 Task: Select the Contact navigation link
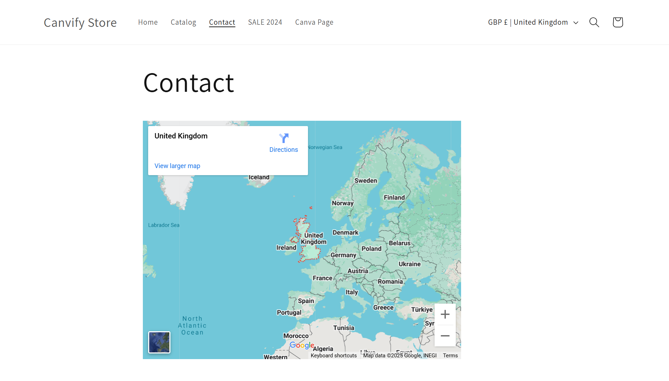point(222,22)
